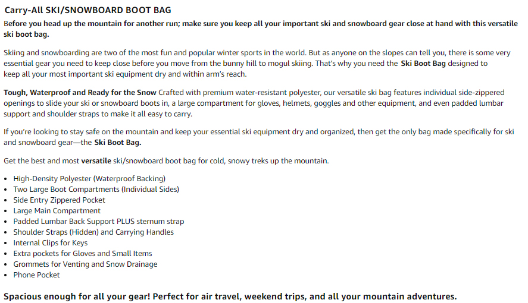
Task: Click the 'High-Density Polyester (Waterproof Backing)' bullet
Action: pos(89,179)
